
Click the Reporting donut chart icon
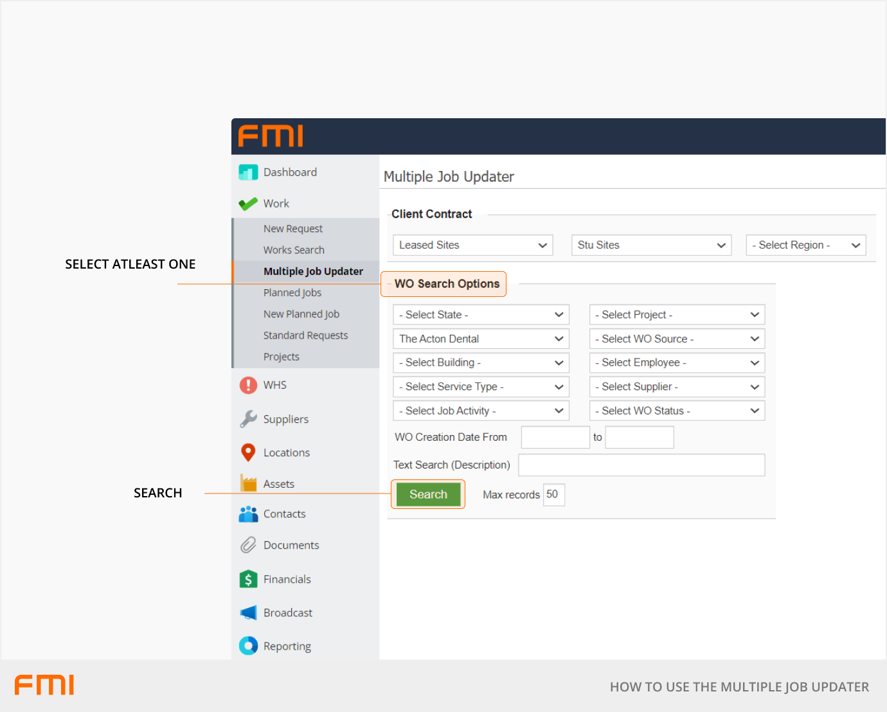coord(248,645)
